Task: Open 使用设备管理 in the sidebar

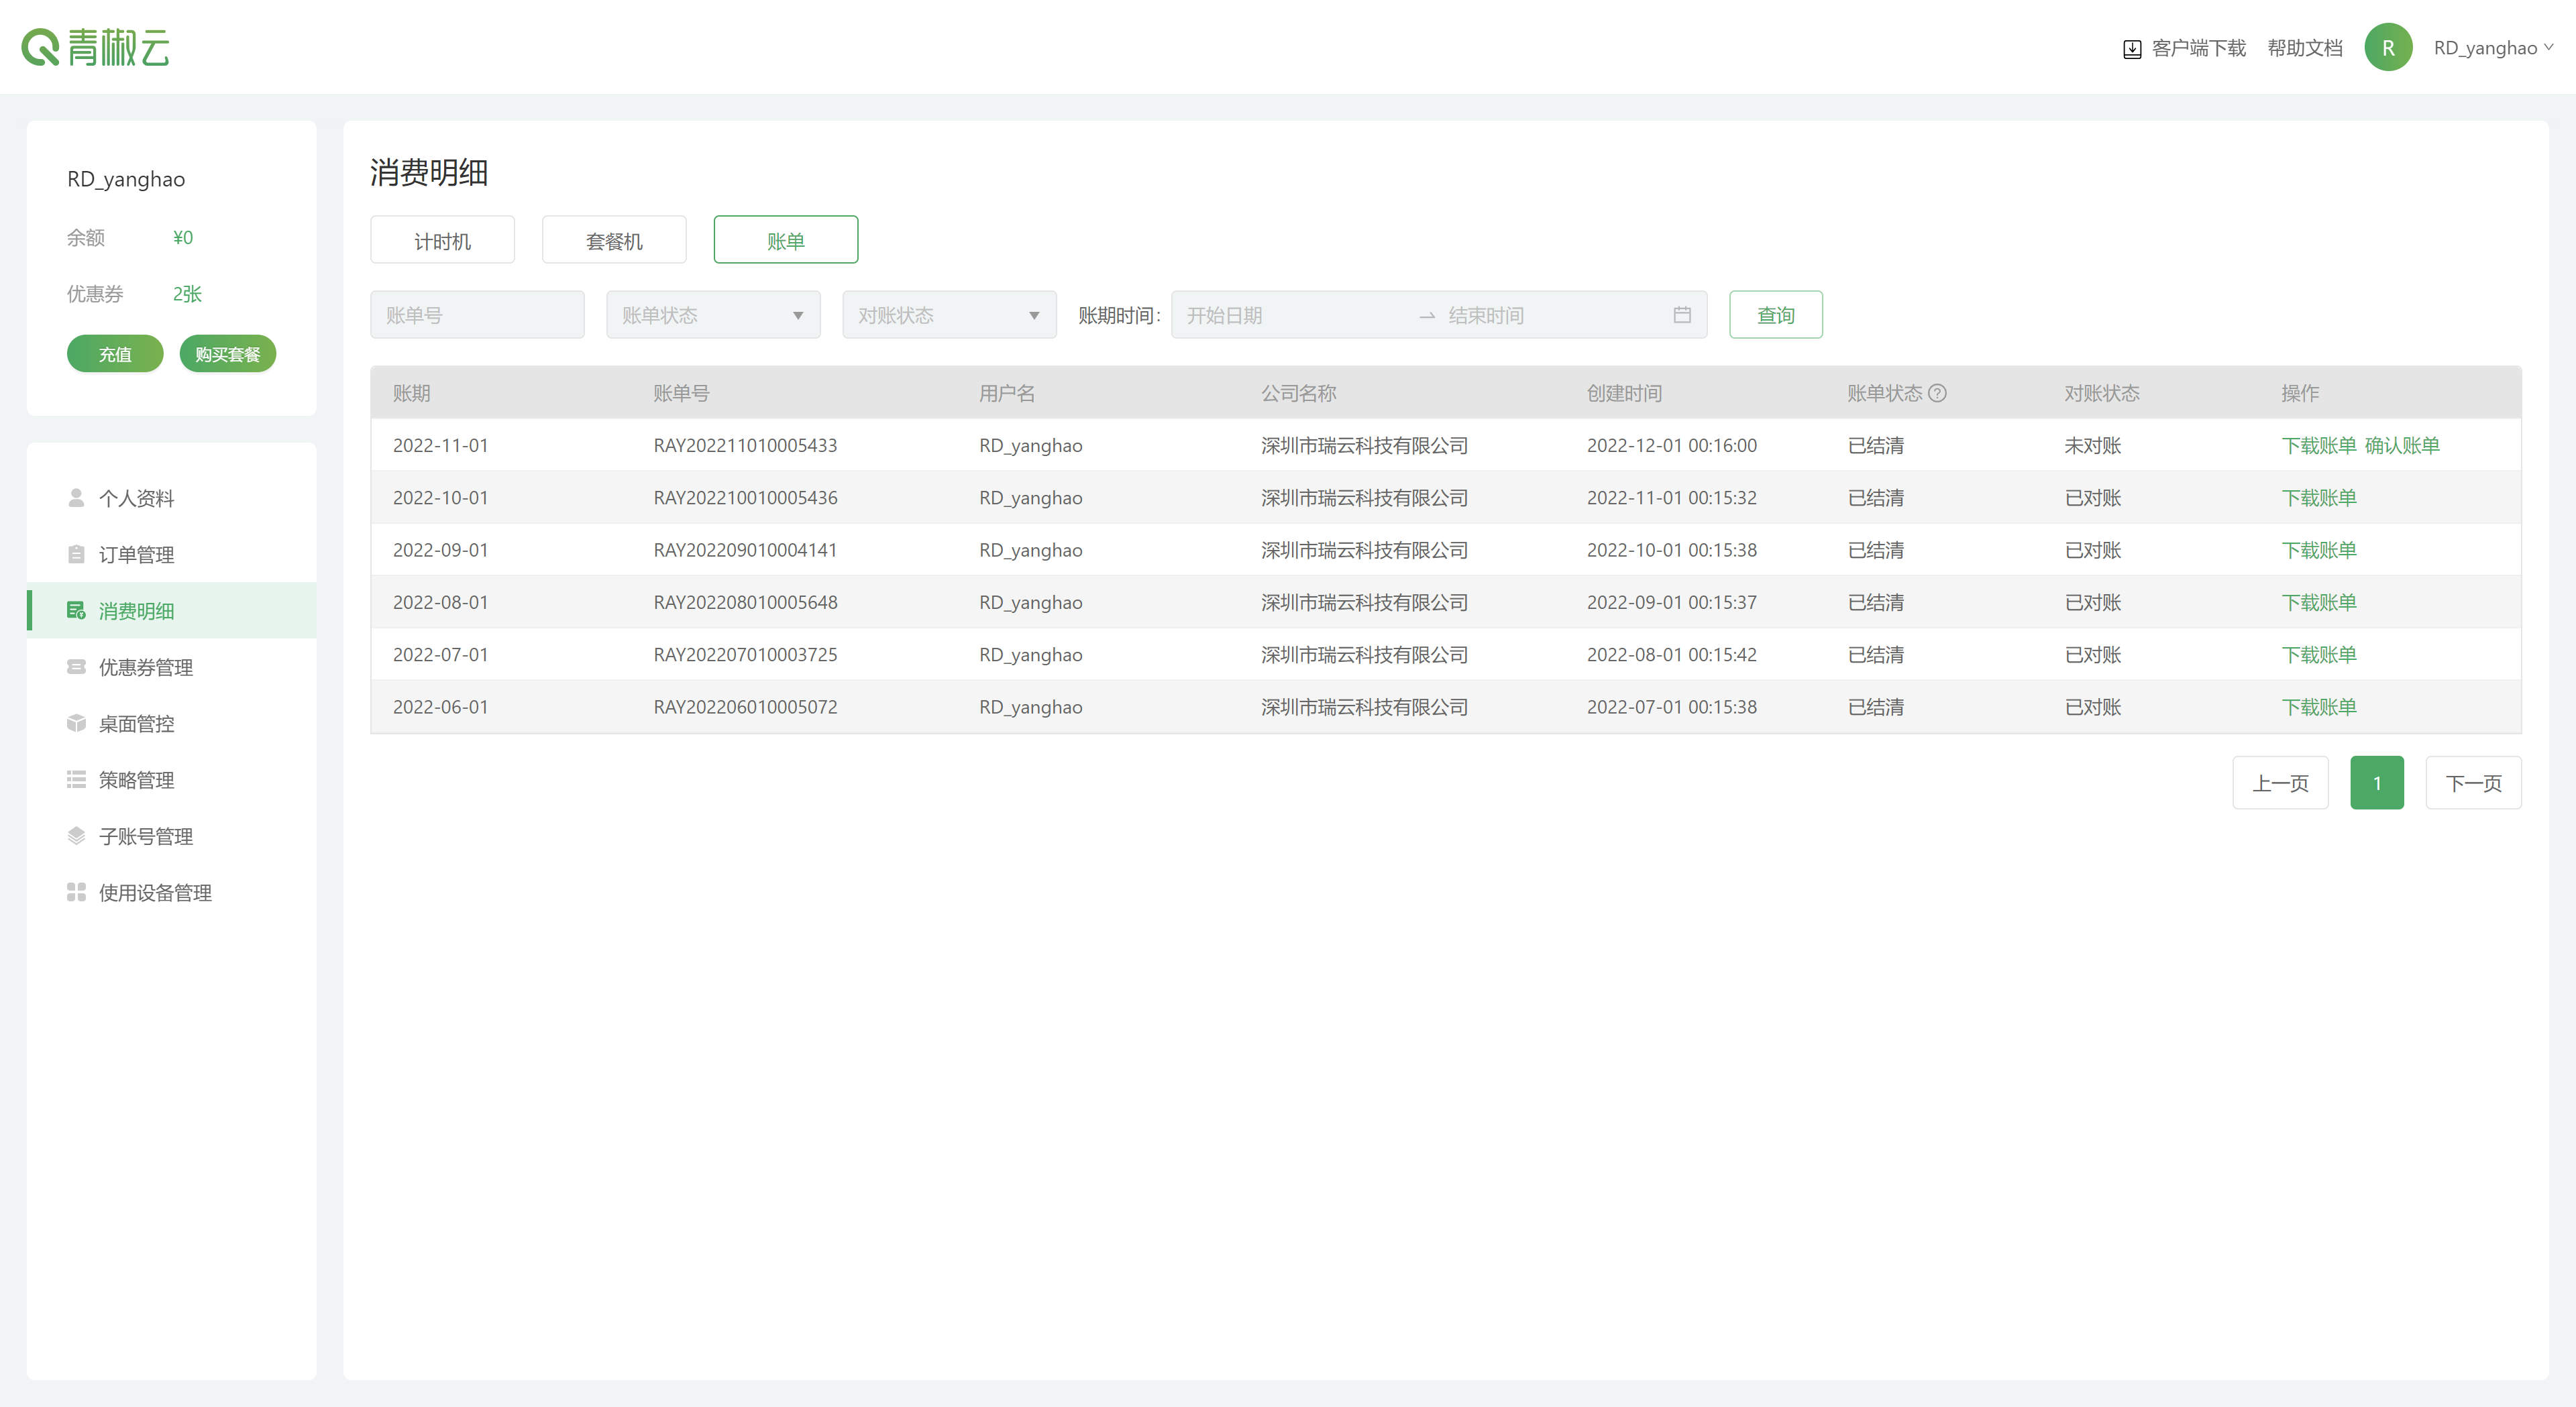Action: click(x=172, y=892)
